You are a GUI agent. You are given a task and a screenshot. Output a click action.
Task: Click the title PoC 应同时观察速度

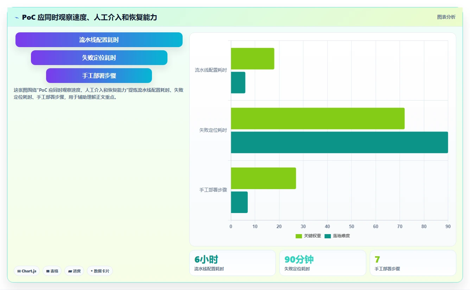89,17
